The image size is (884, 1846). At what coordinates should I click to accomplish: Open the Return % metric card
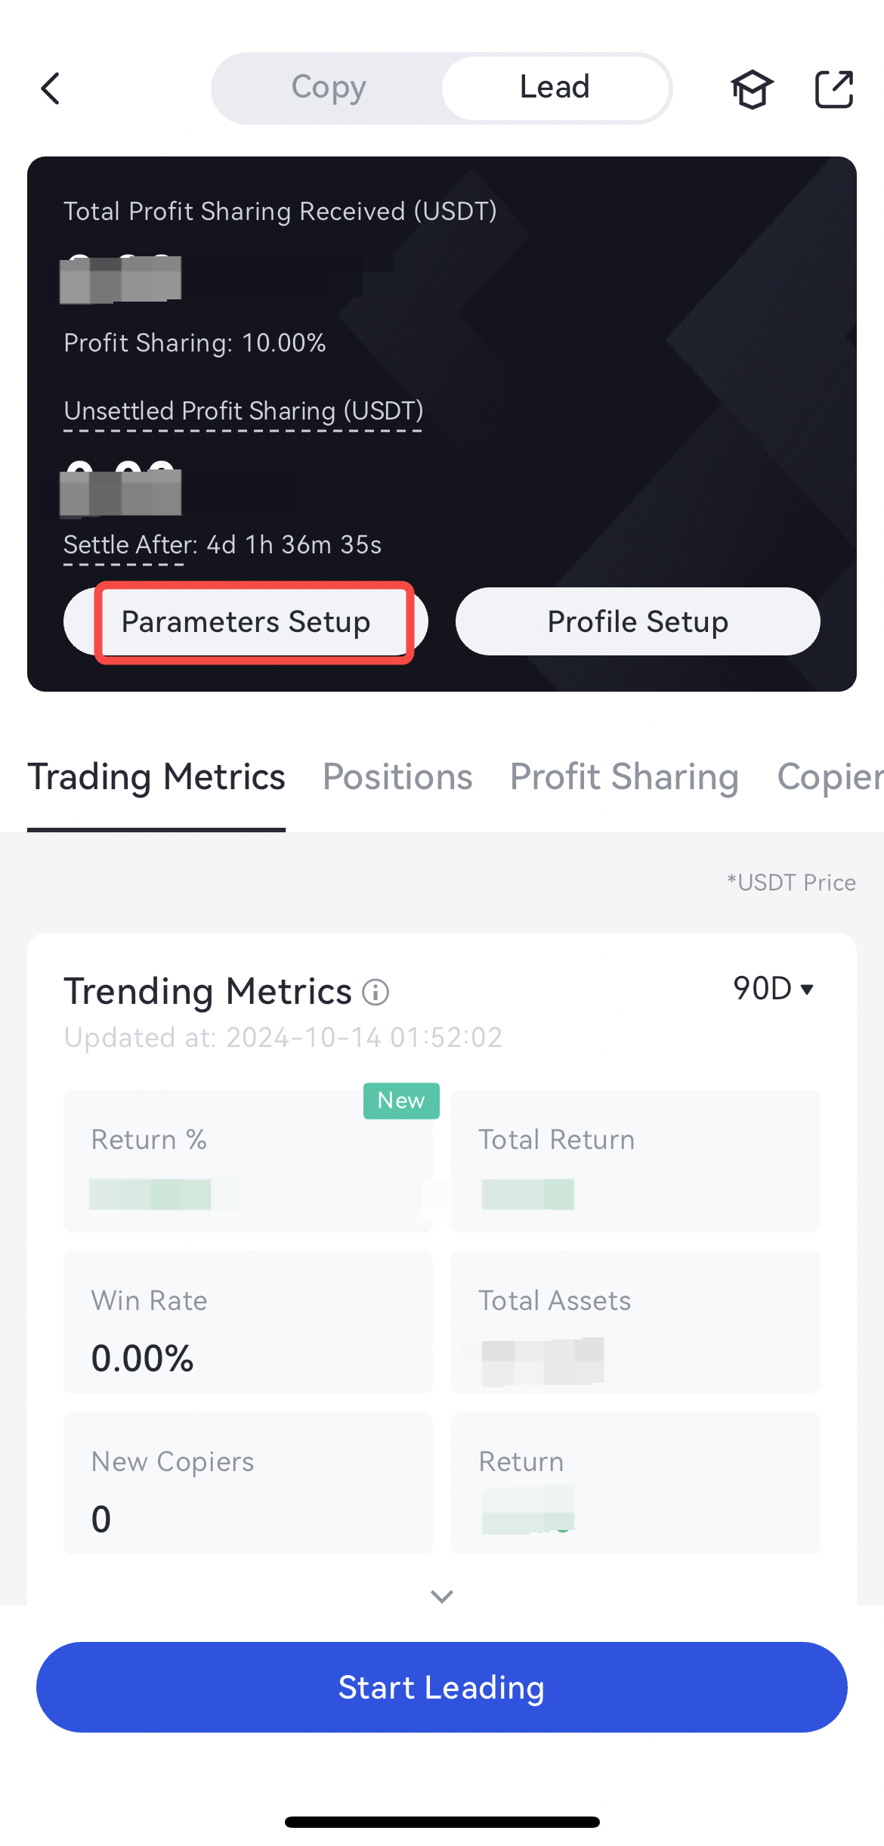[248, 1161]
